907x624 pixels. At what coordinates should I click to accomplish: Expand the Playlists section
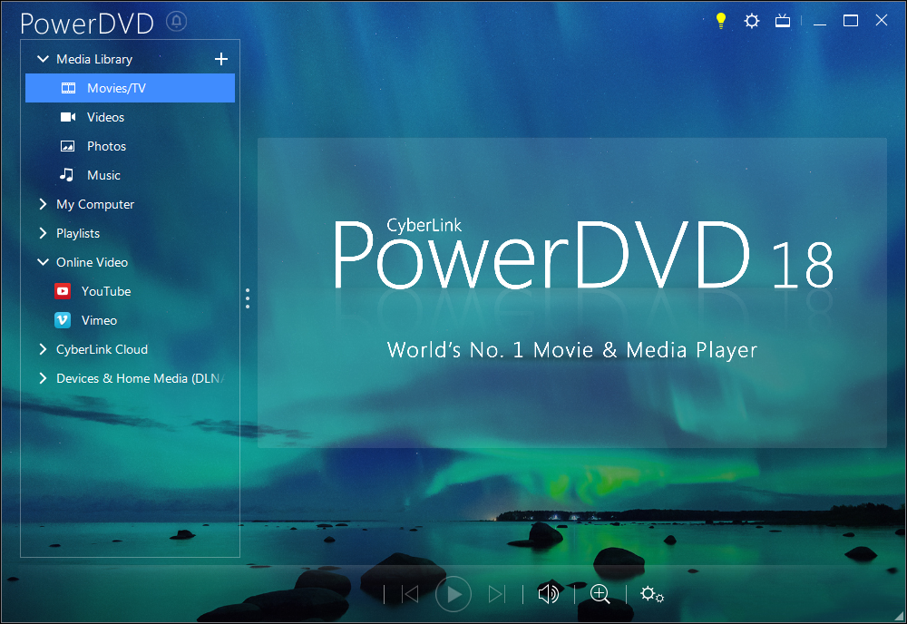click(x=43, y=233)
